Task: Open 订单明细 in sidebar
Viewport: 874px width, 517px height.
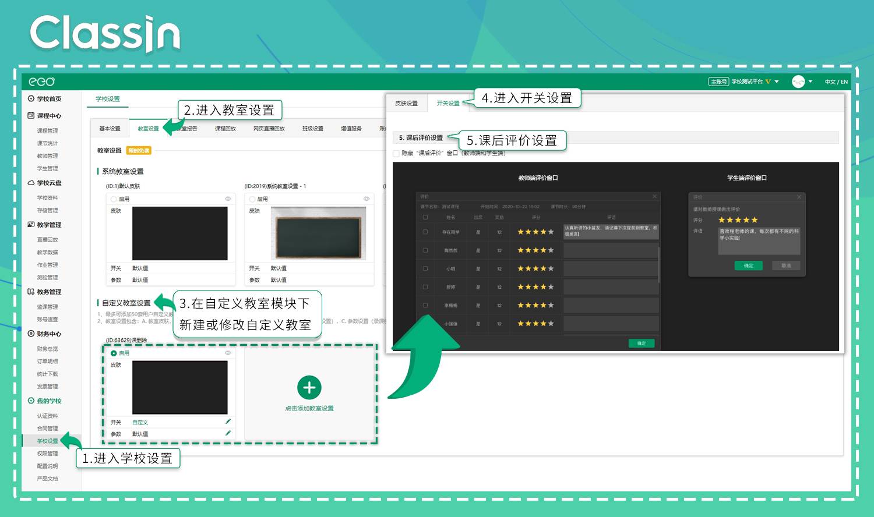Action: (48, 361)
